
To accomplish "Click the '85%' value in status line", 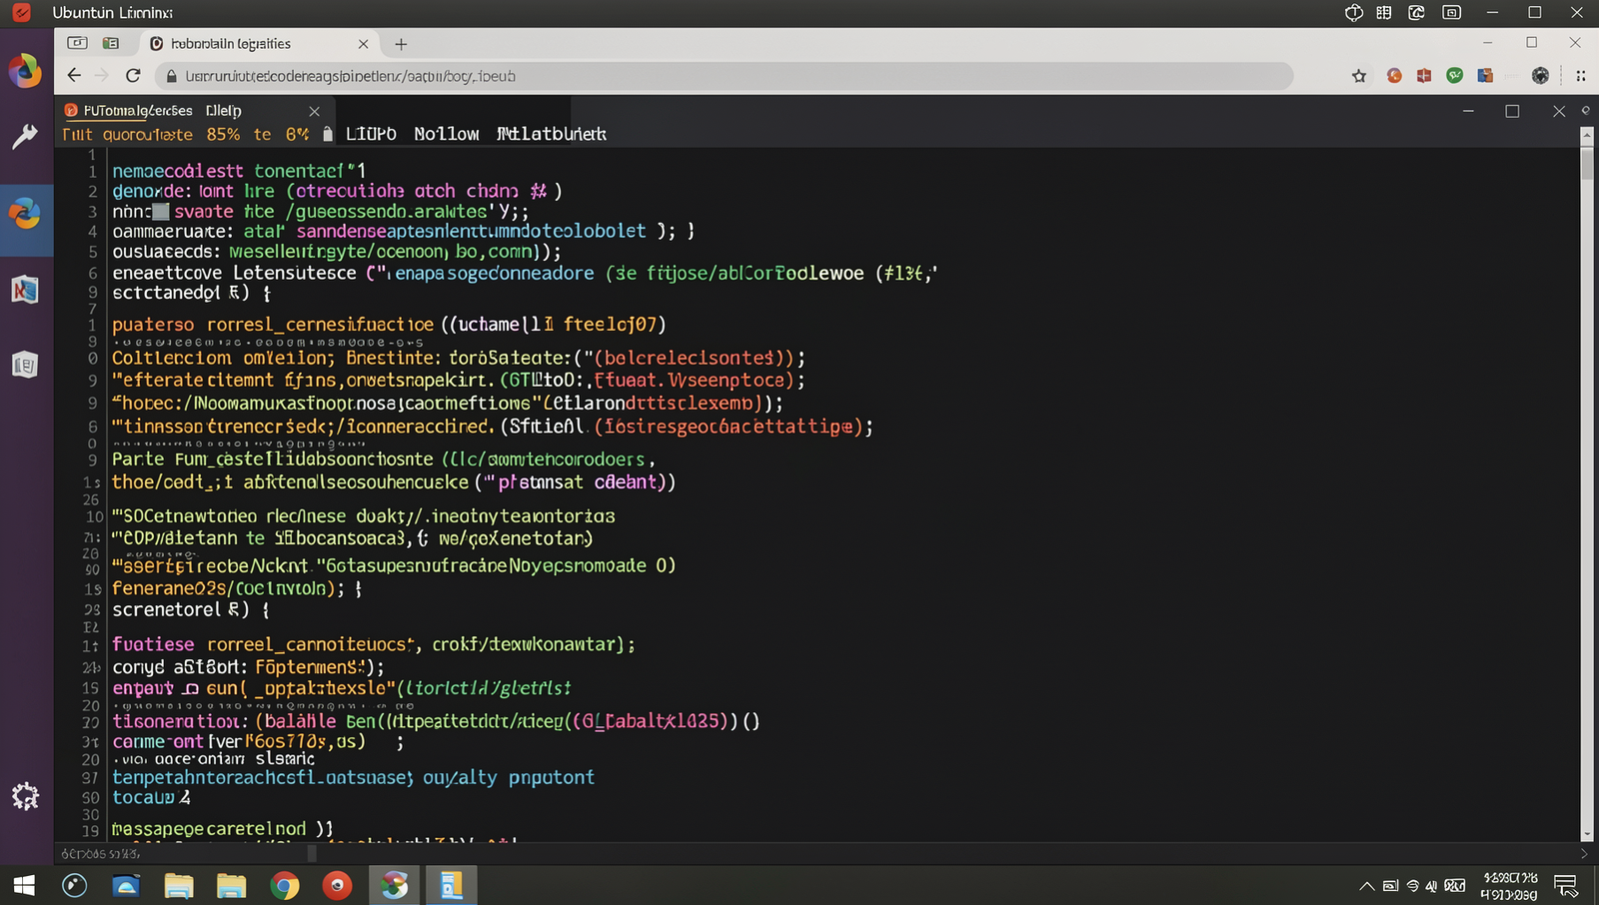I will click(x=223, y=134).
